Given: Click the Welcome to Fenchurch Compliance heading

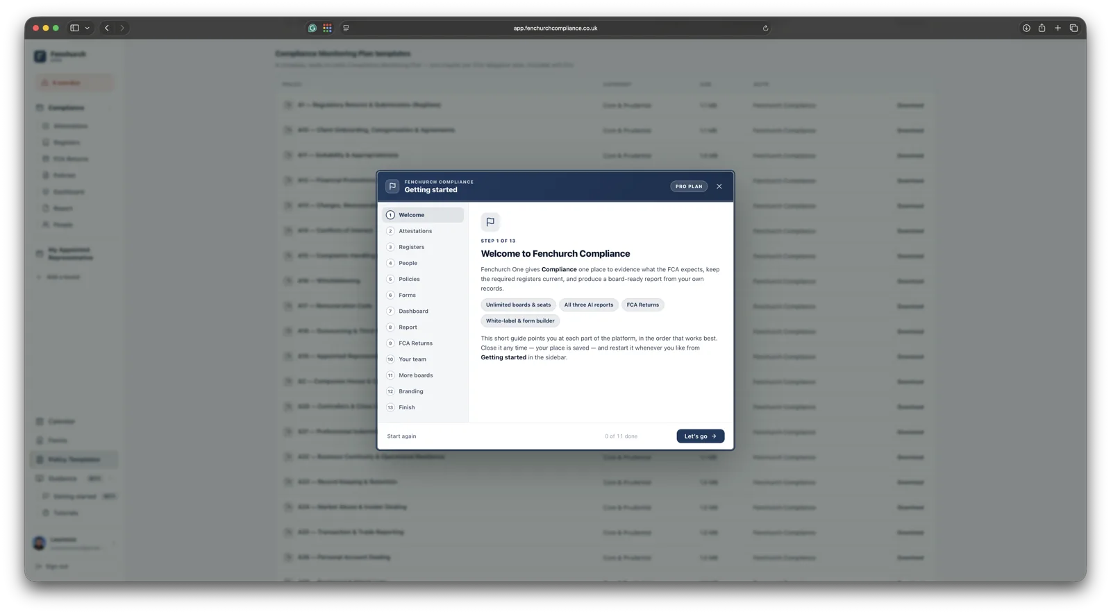Looking at the screenshot, I should pos(555,254).
